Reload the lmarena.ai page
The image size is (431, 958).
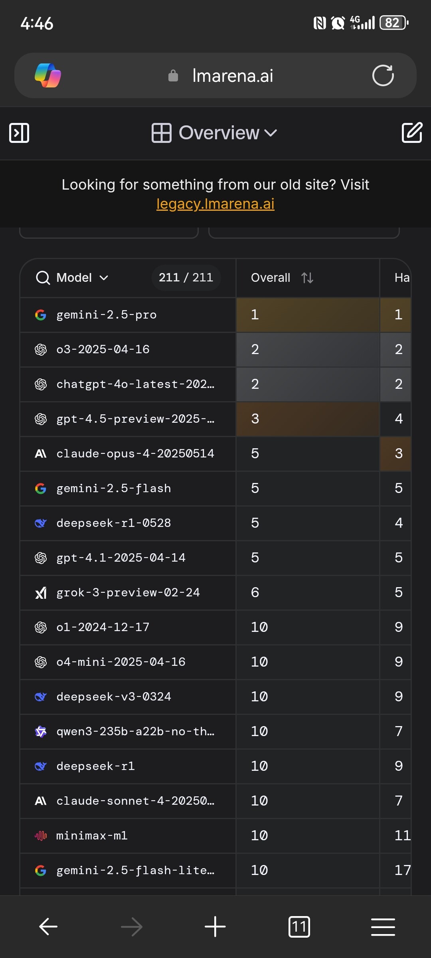coord(383,75)
